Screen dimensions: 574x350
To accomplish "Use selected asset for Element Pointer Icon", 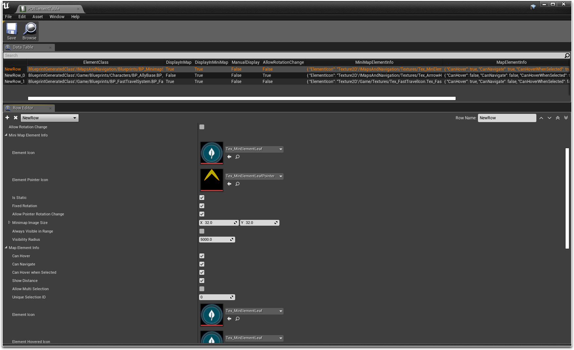I will pyautogui.click(x=229, y=184).
